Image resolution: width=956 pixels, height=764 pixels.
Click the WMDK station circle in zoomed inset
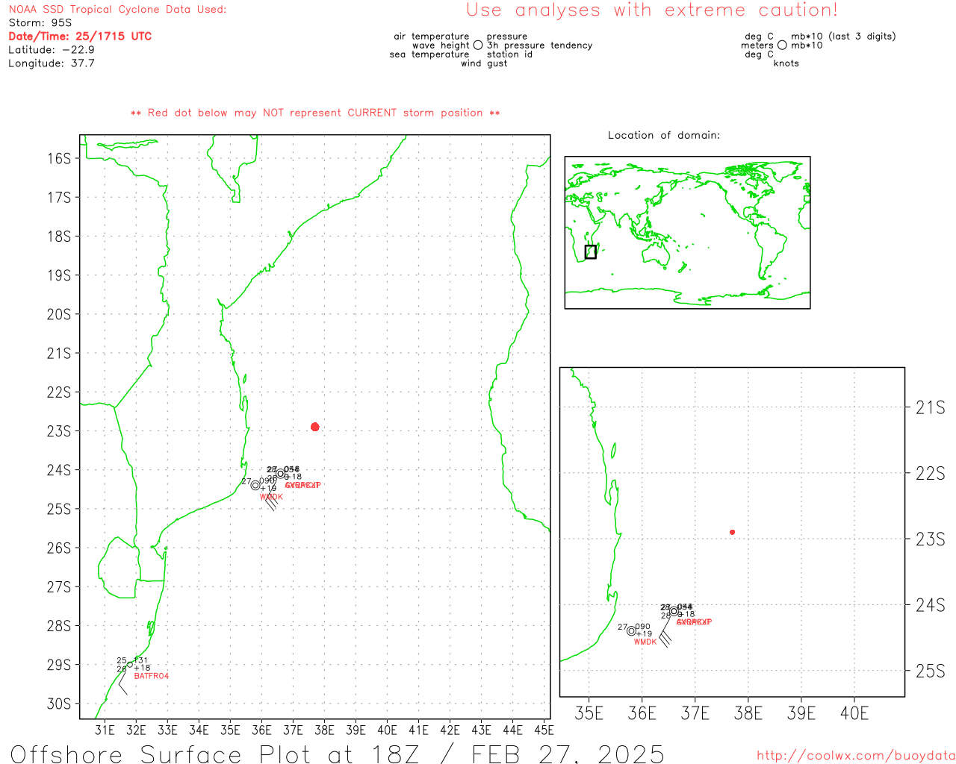631,630
